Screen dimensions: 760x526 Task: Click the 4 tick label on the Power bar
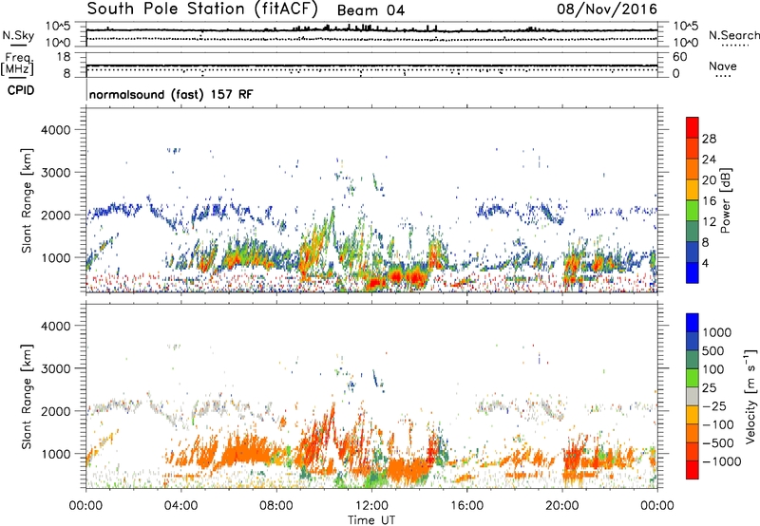[705, 263]
